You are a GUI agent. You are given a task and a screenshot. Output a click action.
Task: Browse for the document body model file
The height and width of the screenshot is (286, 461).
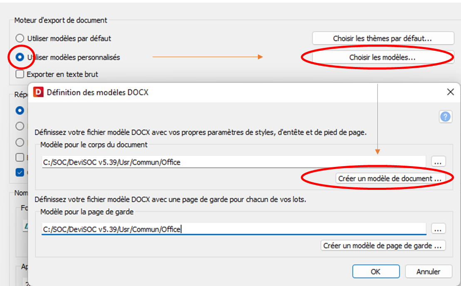(438, 162)
